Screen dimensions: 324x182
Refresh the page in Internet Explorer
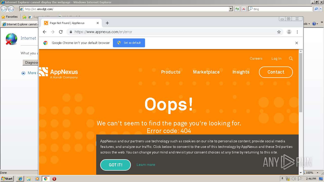(237, 9)
